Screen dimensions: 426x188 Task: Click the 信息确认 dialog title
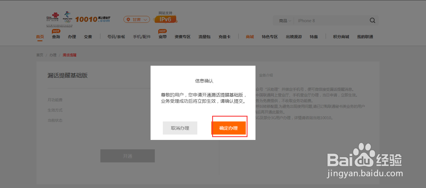tap(204, 81)
